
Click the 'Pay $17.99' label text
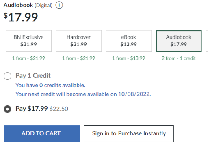(32, 109)
